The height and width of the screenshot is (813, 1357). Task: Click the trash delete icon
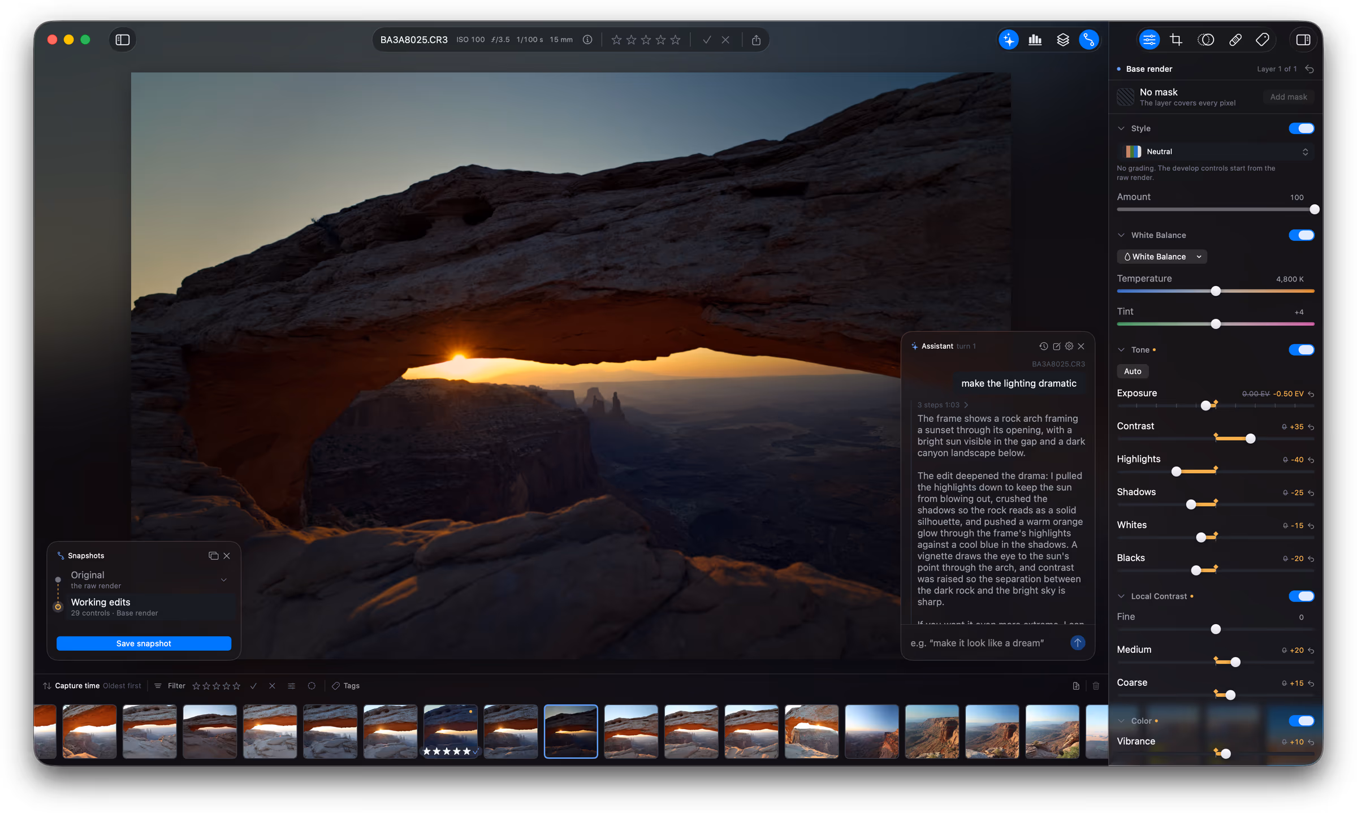[x=1096, y=686]
